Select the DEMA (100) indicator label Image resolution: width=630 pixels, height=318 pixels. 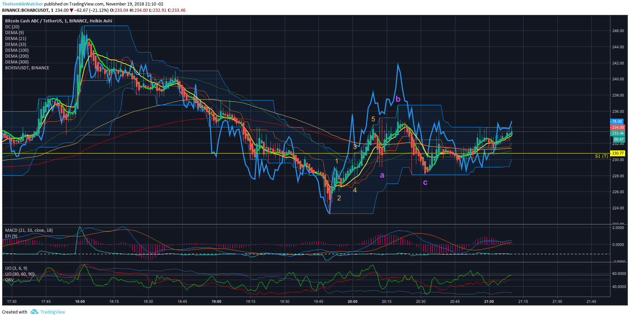17,50
